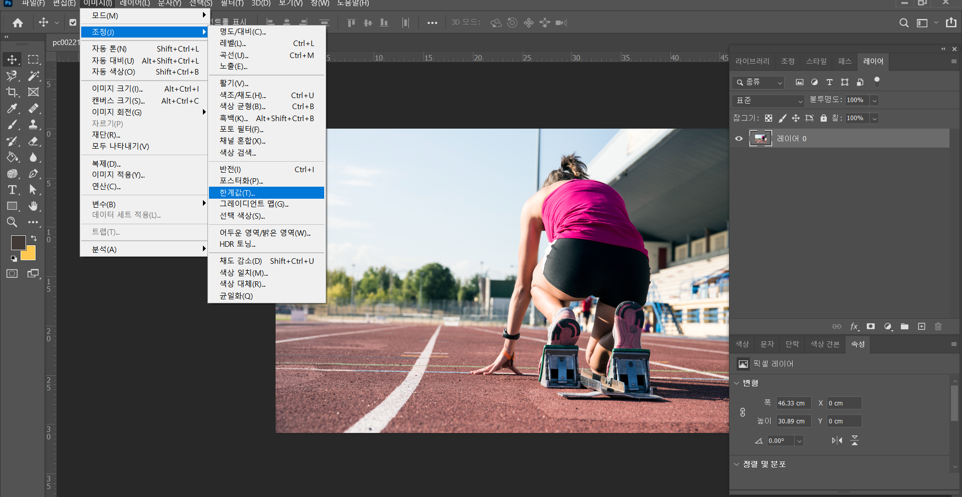The height and width of the screenshot is (497, 962).
Task: Open the 불투명도 opacity dropdown arrow
Action: (874, 101)
